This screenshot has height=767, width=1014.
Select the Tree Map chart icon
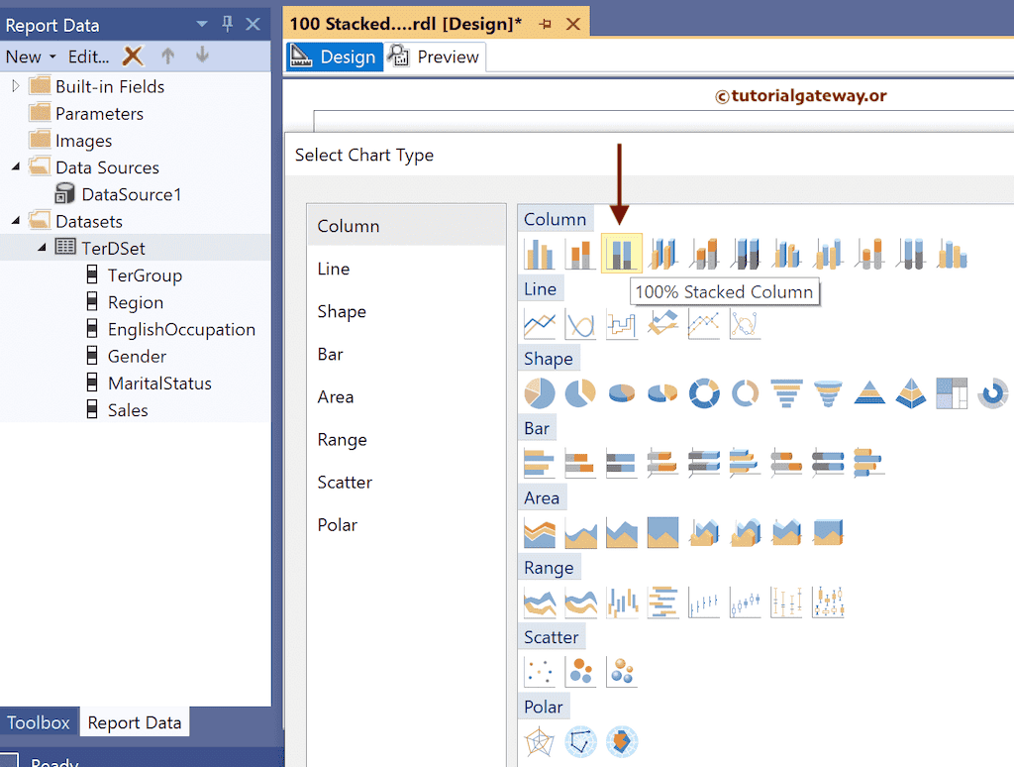point(952,392)
